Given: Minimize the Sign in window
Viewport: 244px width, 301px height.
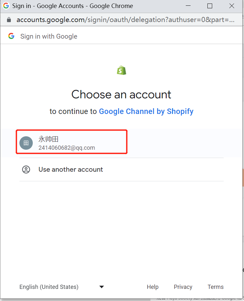Looking at the screenshot, I should click(x=187, y=6).
